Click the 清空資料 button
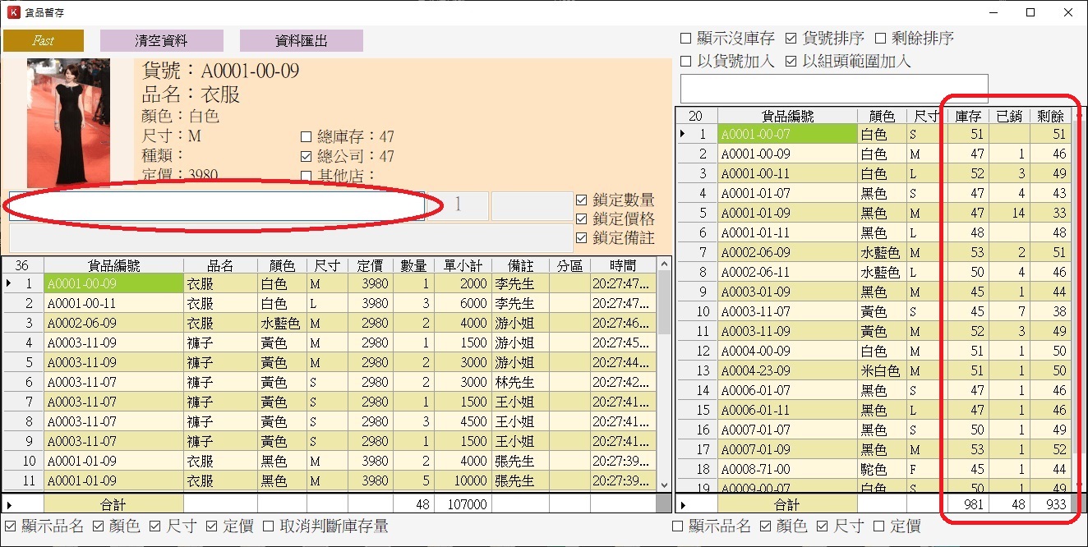1088x547 pixels. point(161,40)
